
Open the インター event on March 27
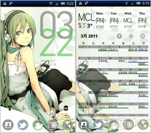coord(143,84)
